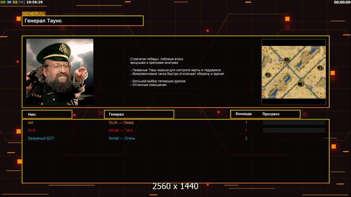The width and height of the screenshot is (351, 197).
Task: Click team number 1 in the ept row
Action: [x=246, y=122]
